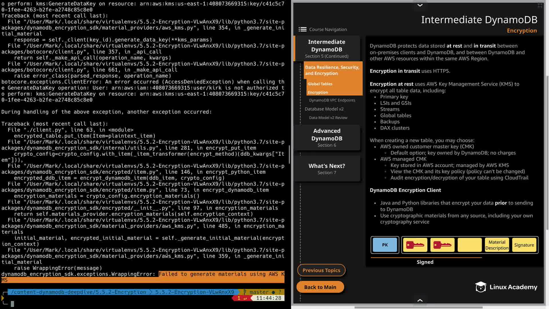Open DynamoDB VPC Endpoints lesson

point(332,100)
